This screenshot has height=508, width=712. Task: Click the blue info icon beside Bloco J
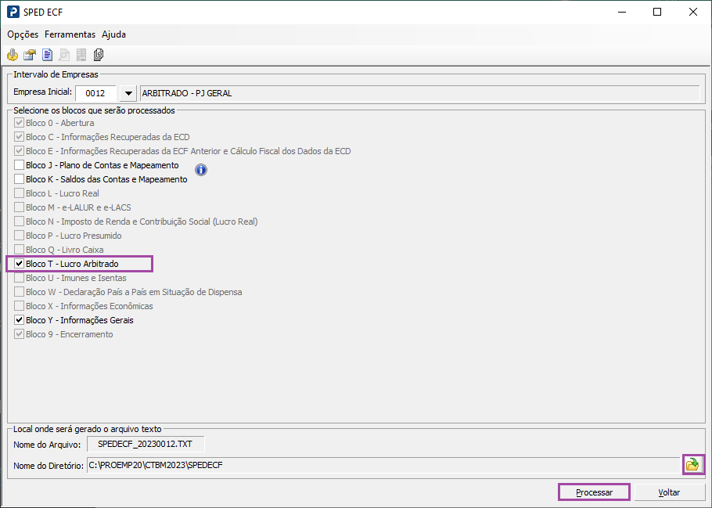click(201, 170)
